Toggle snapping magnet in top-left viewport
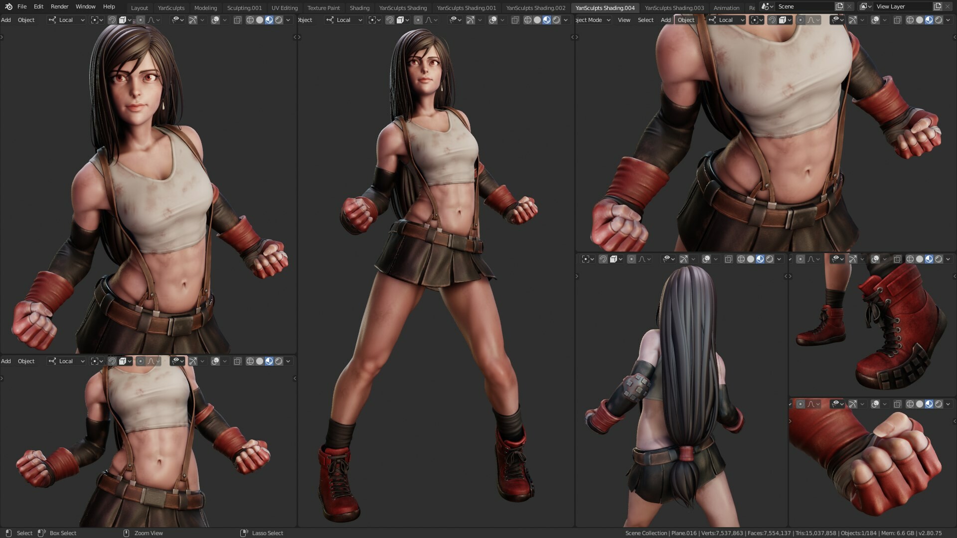This screenshot has height=538, width=957. click(x=112, y=20)
